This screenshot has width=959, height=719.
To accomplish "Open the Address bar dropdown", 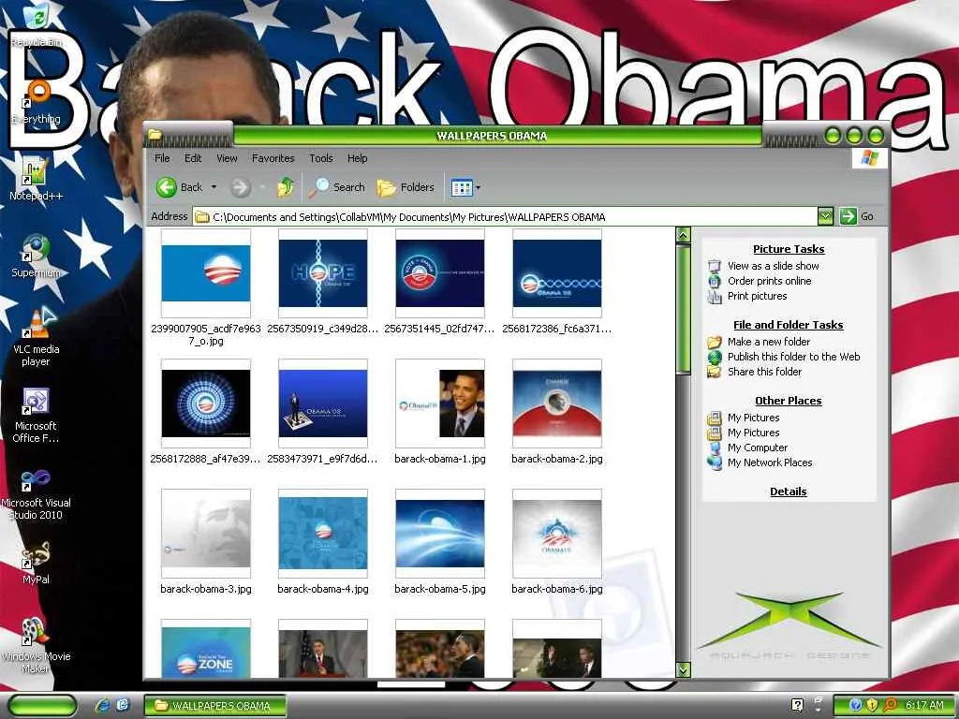I will [x=826, y=216].
